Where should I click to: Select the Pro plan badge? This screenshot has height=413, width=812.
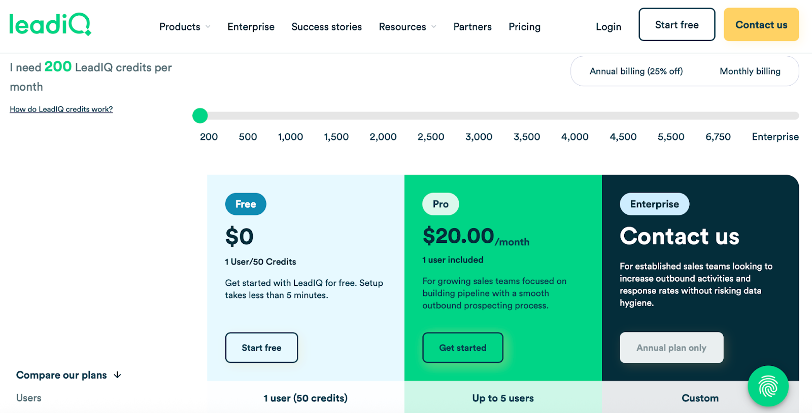click(x=440, y=204)
